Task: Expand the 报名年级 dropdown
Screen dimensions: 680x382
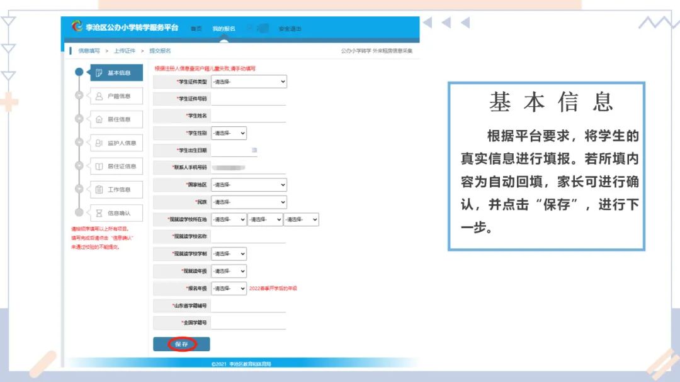Action: point(229,288)
